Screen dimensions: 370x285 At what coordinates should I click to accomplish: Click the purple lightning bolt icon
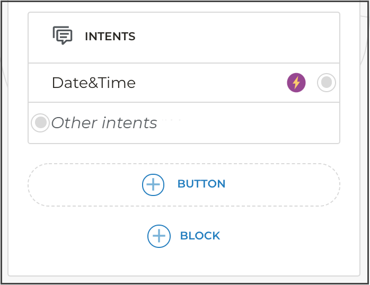[296, 83]
